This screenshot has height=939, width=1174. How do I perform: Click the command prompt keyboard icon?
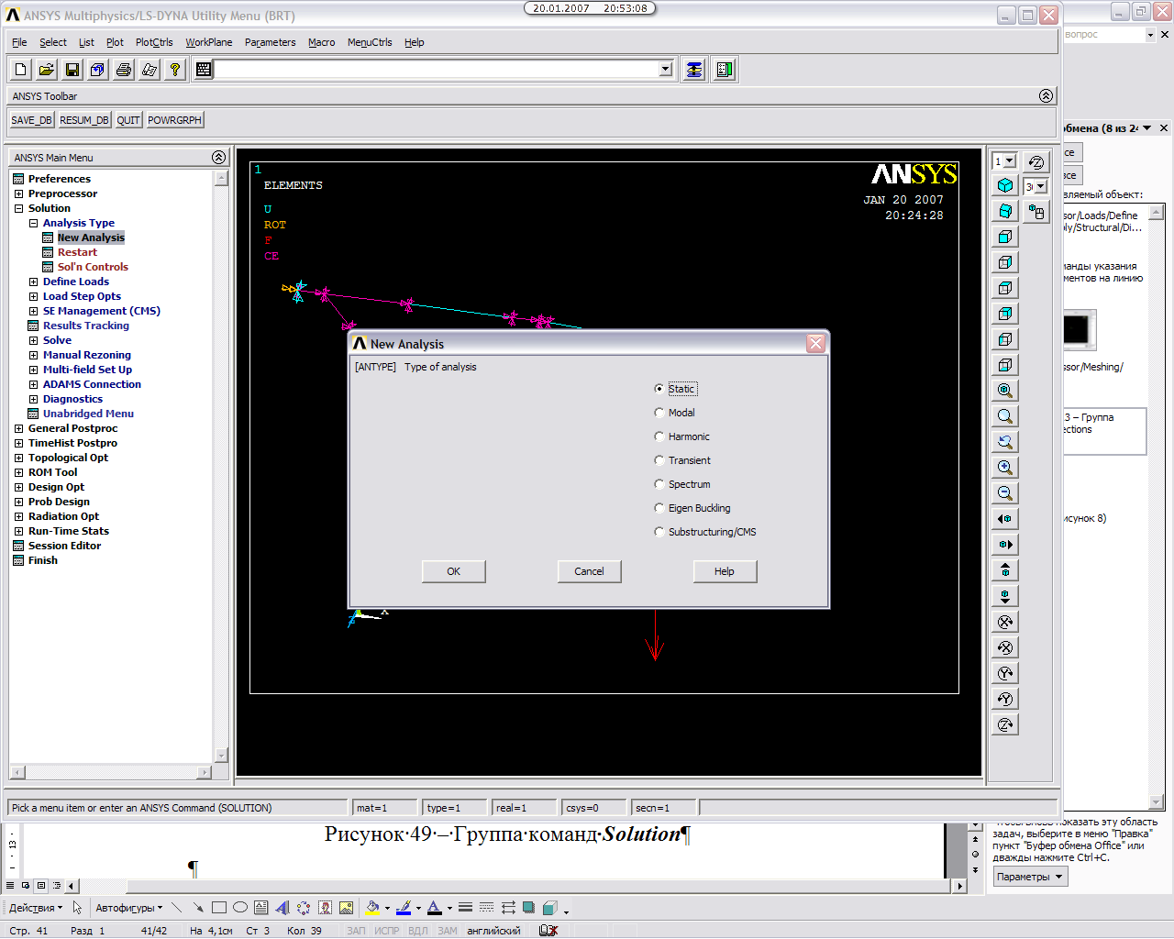[x=204, y=70]
